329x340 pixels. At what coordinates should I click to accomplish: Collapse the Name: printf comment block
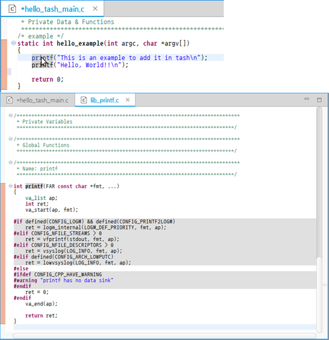tap(11, 163)
